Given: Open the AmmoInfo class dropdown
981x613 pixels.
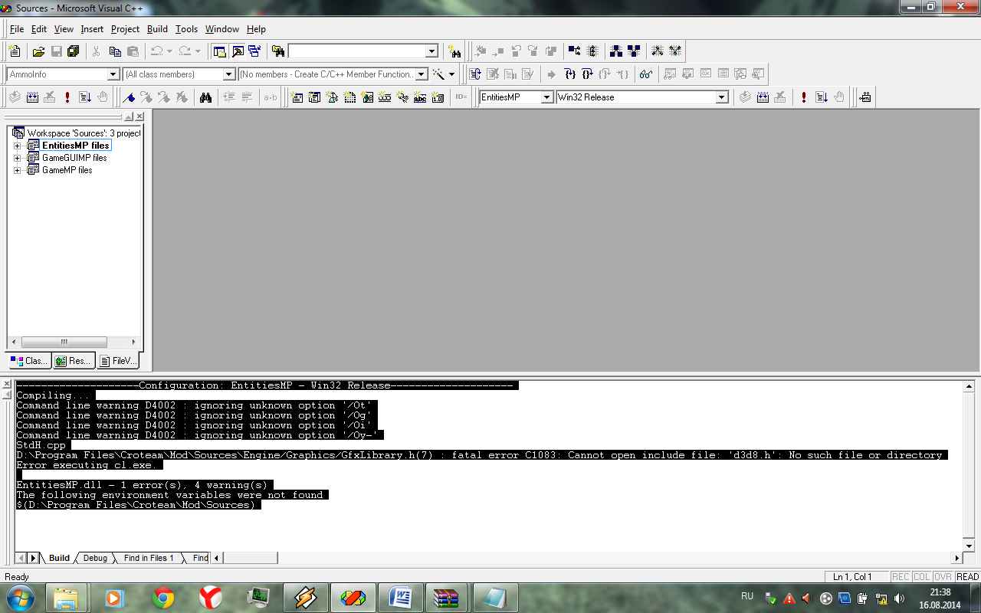Looking at the screenshot, I should click(x=113, y=74).
